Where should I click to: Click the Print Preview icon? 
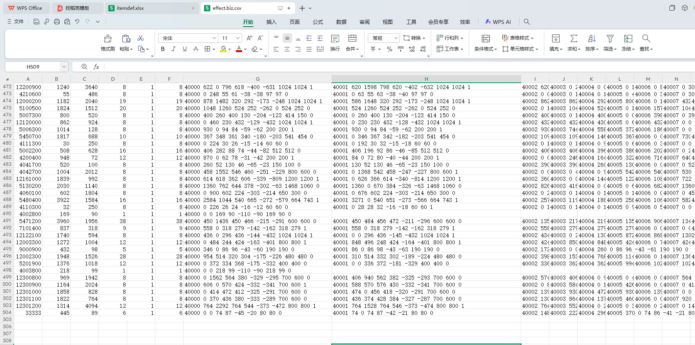pyautogui.click(x=67, y=22)
